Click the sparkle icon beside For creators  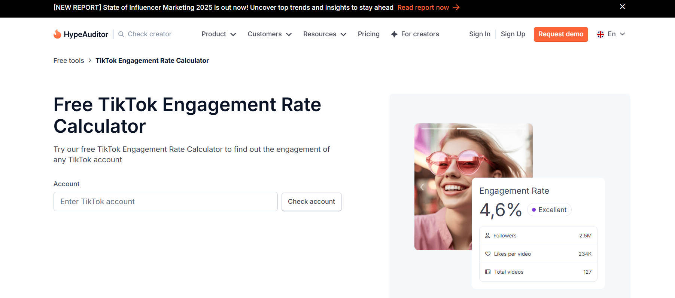click(394, 34)
